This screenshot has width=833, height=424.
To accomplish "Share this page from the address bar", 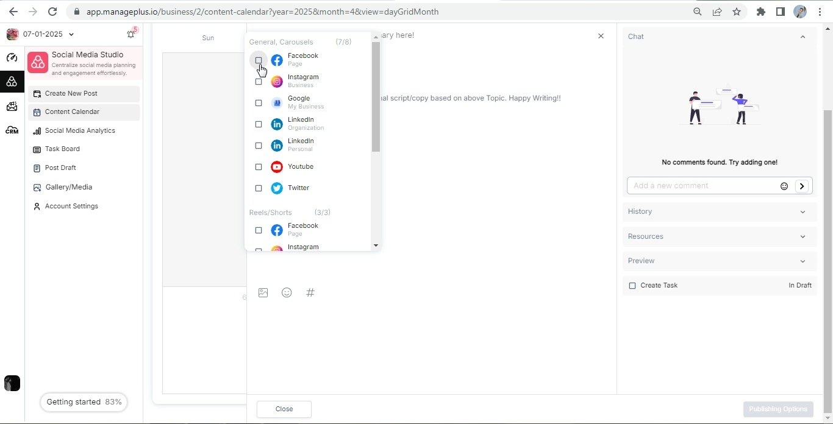I will (717, 12).
